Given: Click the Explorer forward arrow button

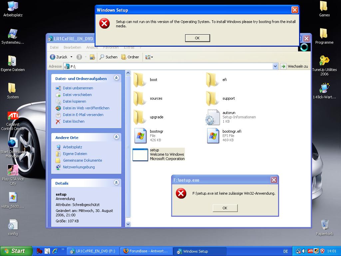Looking at the screenshot, I should point(79,57).
